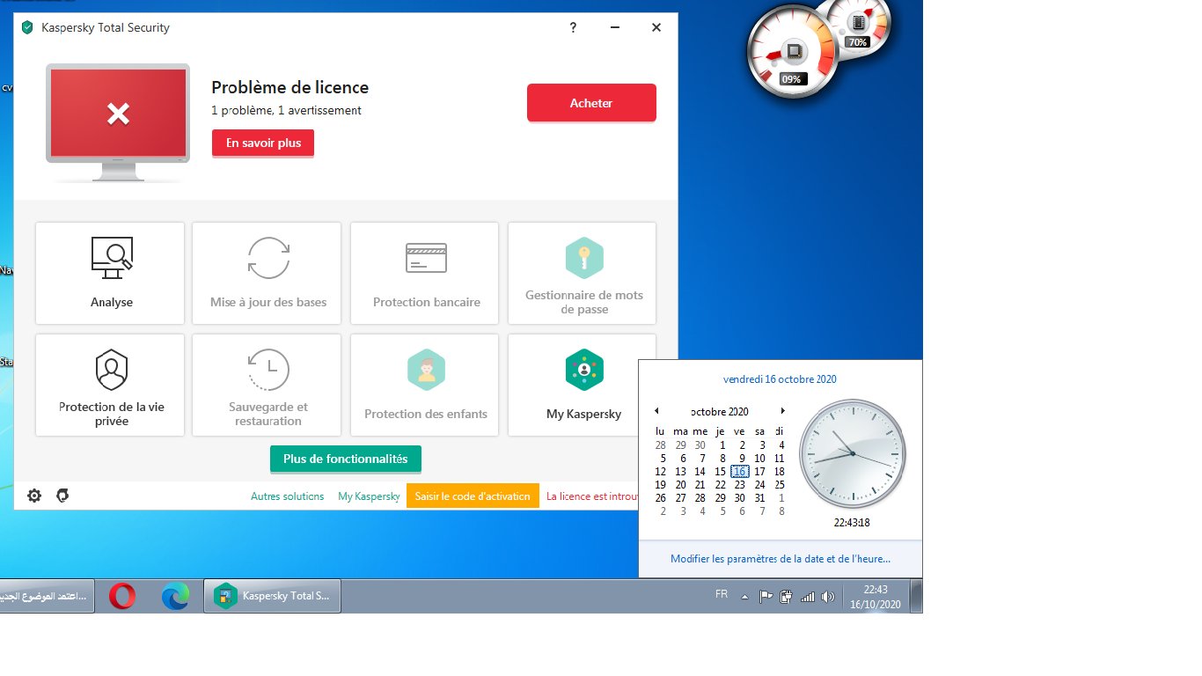Select day 20 in calendar
The width and height of the screenshot is (1202, 676).
(680, 485)
